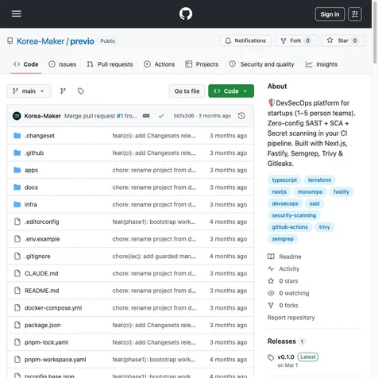Screen dimensions: 378x378
Task: Open Korea-Maker avatar in latest commit
Action: 17,116
